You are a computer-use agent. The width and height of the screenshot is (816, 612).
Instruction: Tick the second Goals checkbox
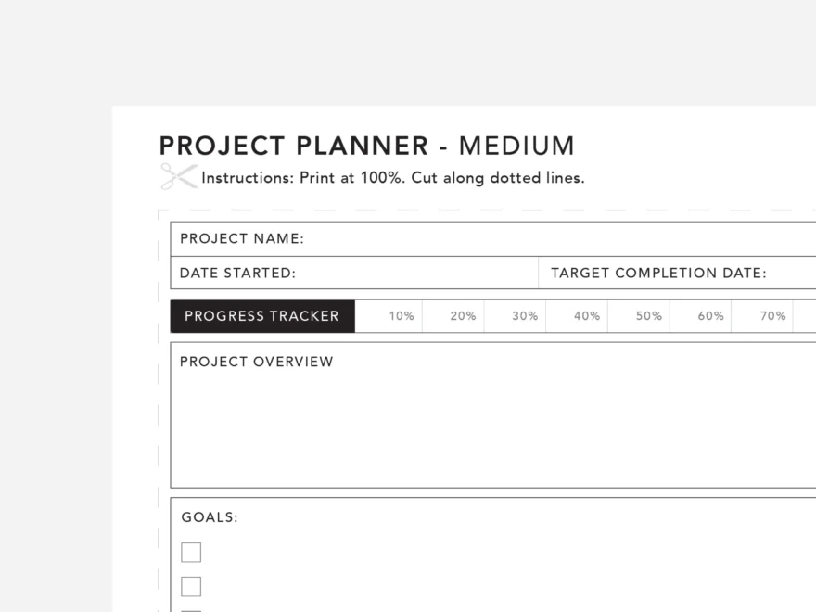(x=191, y=587)
